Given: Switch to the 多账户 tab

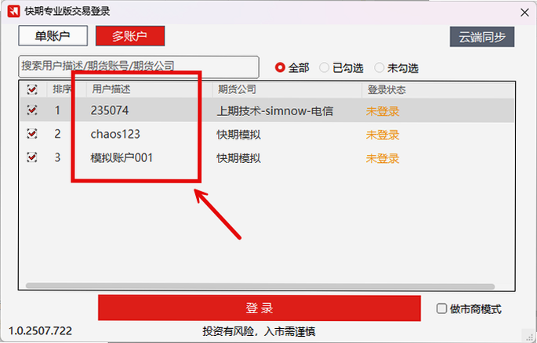Looking at the screenshot, I should coord(130,35).
